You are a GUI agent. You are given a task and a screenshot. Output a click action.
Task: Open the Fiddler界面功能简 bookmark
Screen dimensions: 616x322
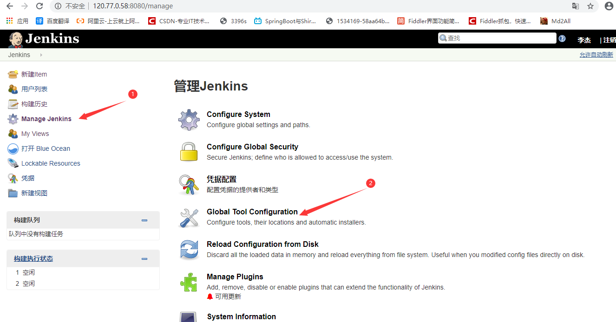[429, 21]
